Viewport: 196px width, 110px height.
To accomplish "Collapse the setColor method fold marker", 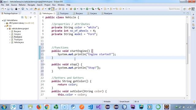I will (44, 91).
